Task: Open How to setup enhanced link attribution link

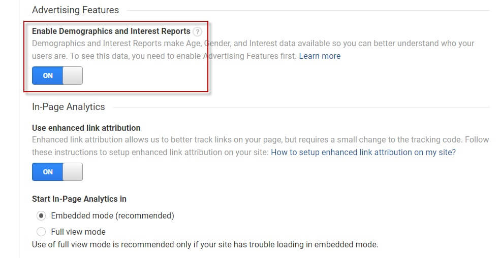Action: pos(363,153)
